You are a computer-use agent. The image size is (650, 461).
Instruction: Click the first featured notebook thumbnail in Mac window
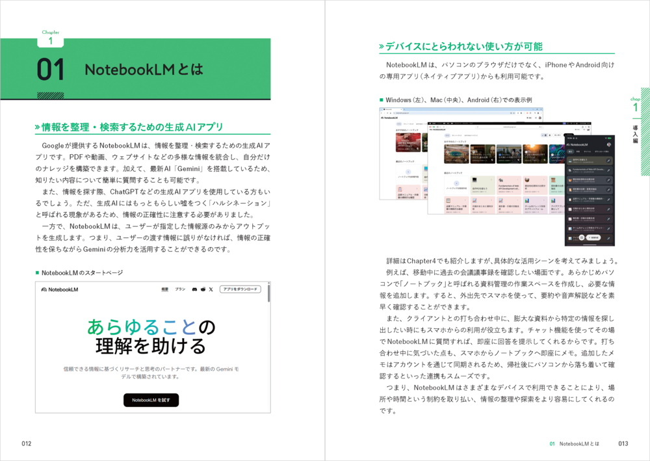(x=456, y=153)
